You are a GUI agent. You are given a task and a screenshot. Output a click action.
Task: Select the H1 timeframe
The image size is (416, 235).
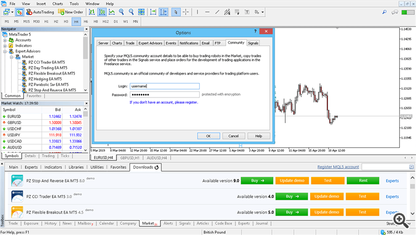click(46, 22)
